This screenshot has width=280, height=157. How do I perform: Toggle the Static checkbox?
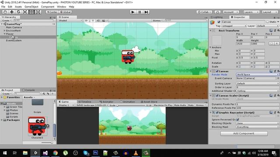pos(267,22)
